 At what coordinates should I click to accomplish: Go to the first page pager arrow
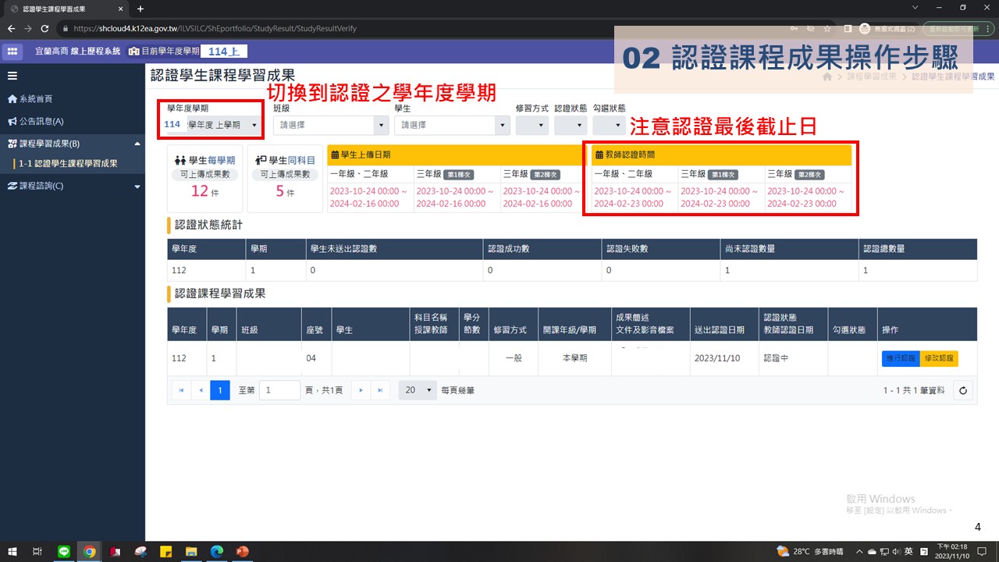tap(181, 390)
